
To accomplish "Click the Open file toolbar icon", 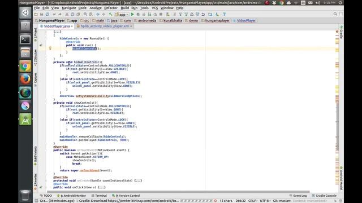I will (x=36, y=14).
